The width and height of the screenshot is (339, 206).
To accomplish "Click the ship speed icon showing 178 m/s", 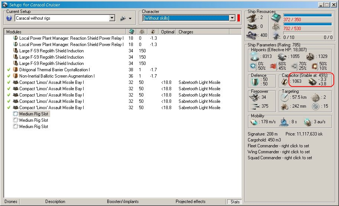I will coord(254,122).
